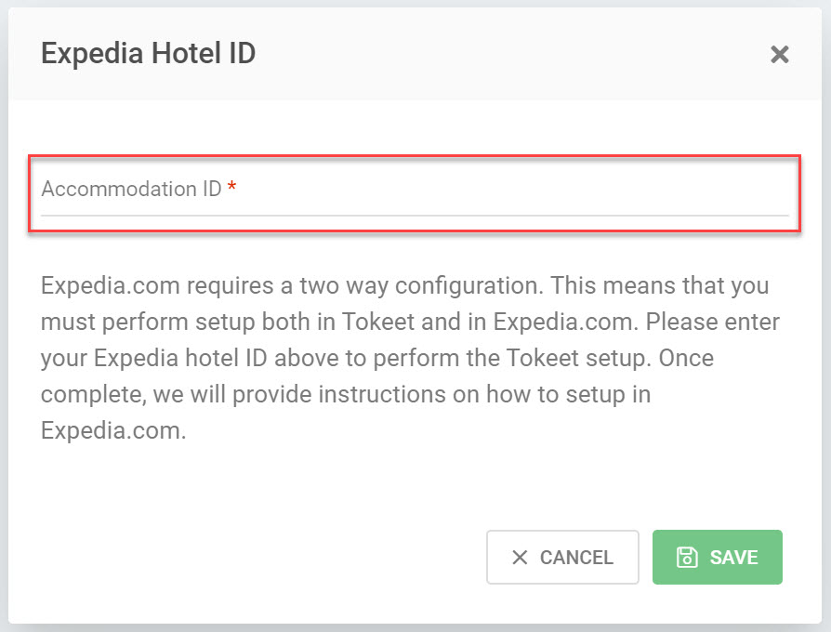Click 'Expedia.com requires' at paragraph start
Viewport: 831px width, 632px height.
[x=157, y=286]
